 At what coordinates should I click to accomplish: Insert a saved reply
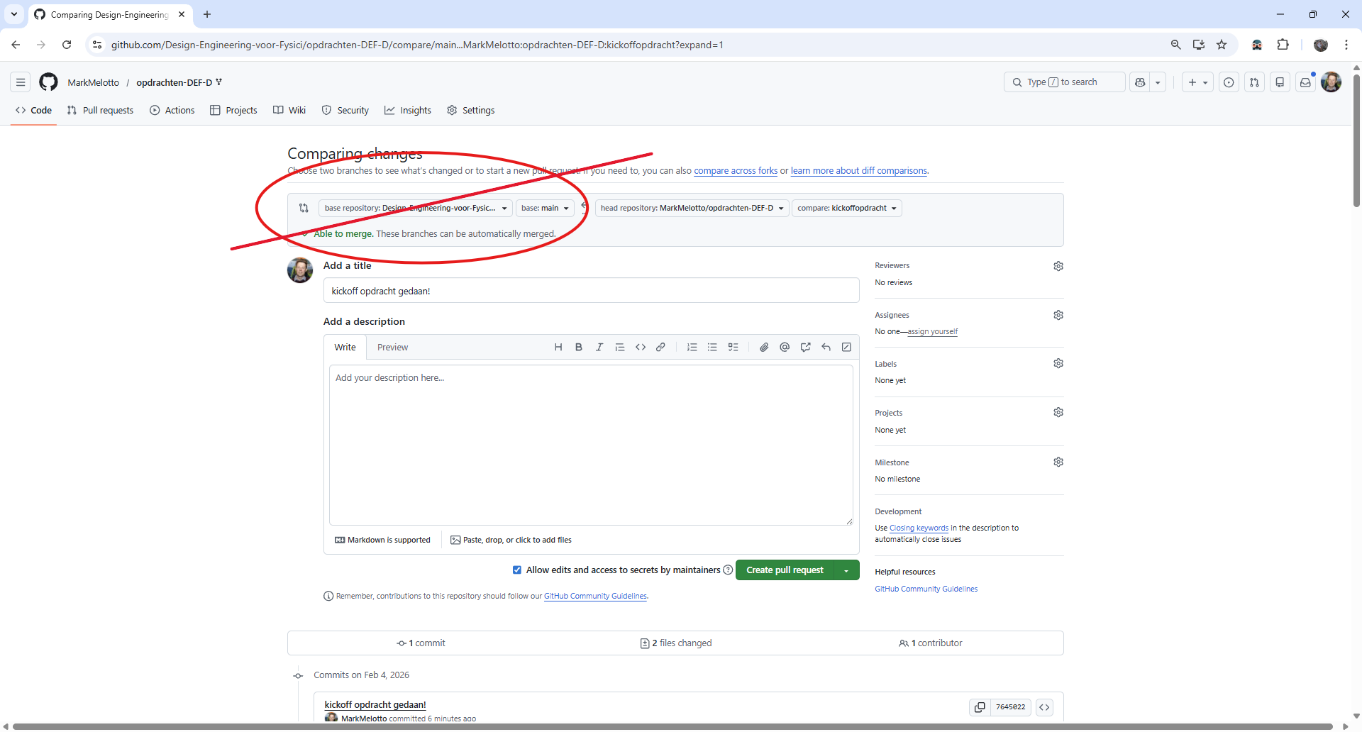click(x=826, y=348)
